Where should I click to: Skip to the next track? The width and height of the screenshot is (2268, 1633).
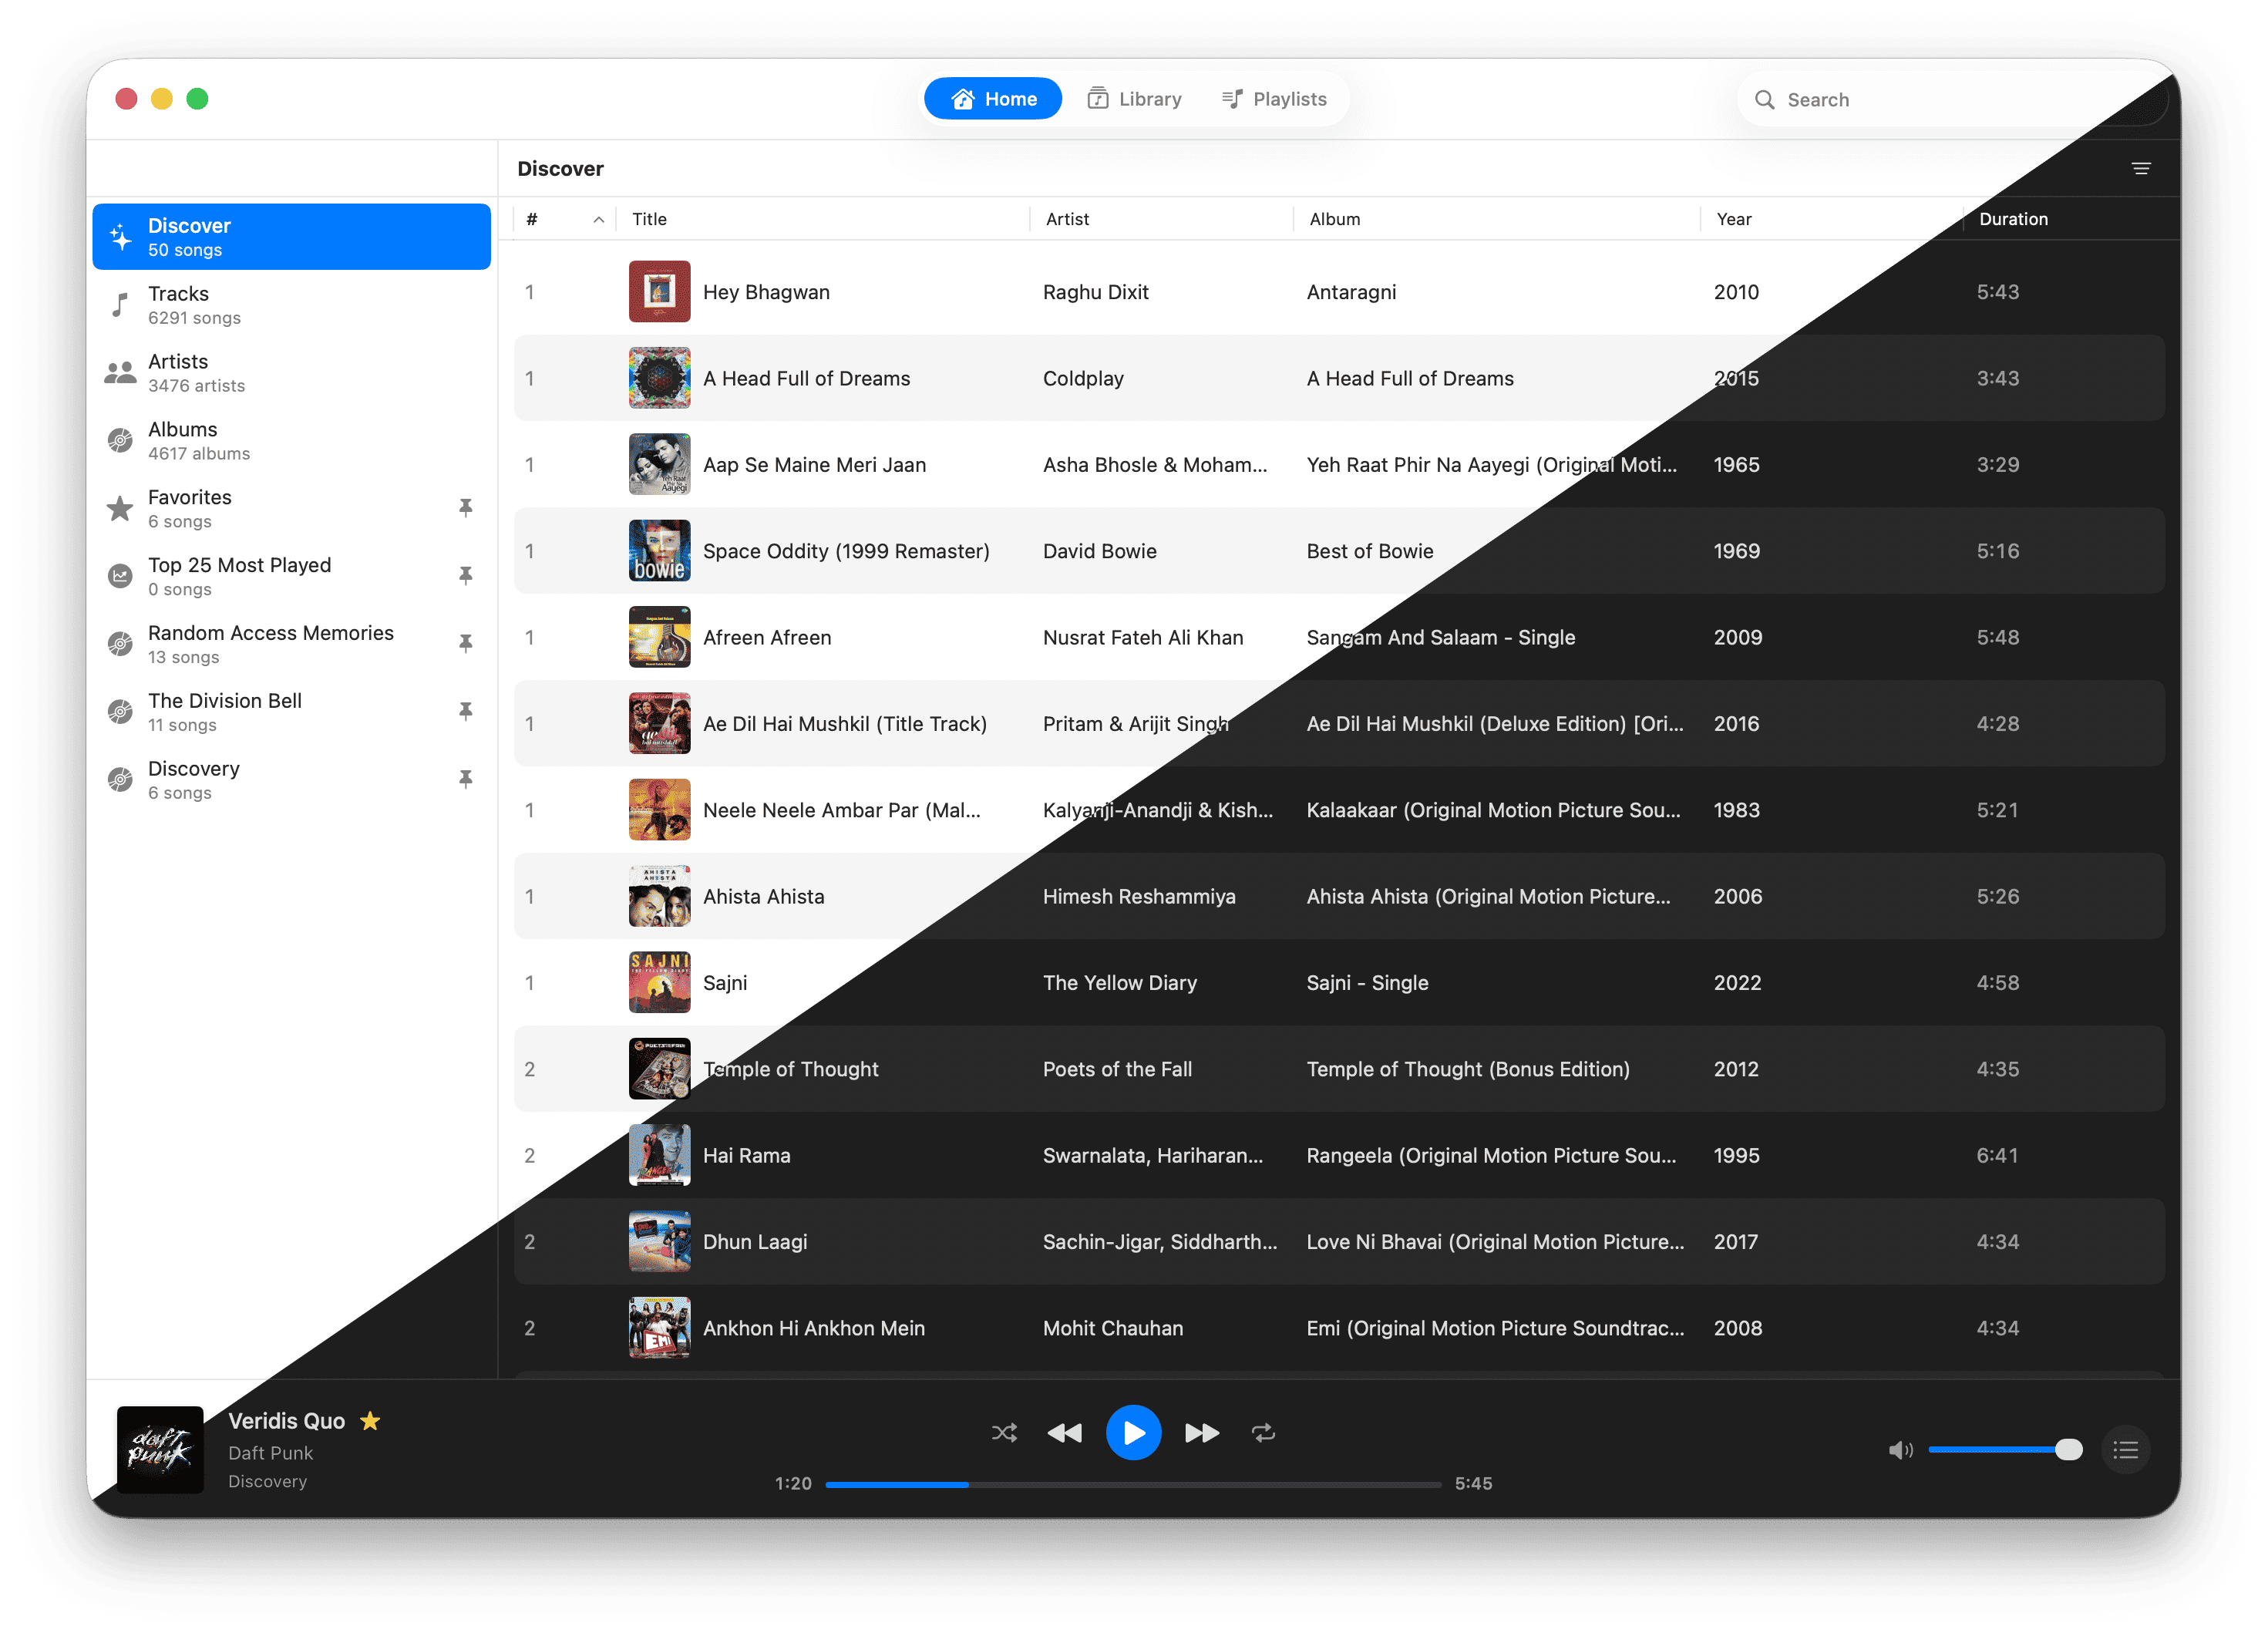tap(1201, 1432)
